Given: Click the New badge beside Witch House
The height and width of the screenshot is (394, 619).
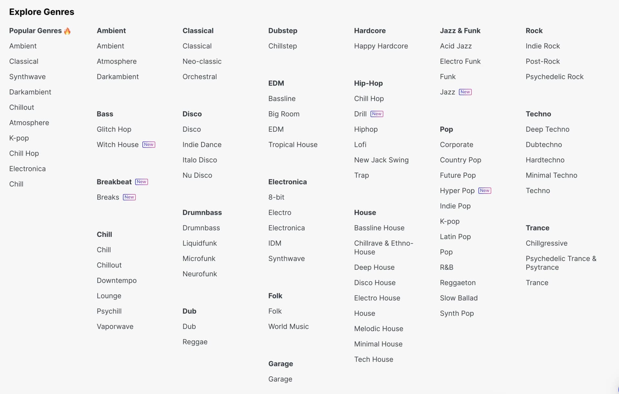Looking at the screenshot, I should [149, 144].
